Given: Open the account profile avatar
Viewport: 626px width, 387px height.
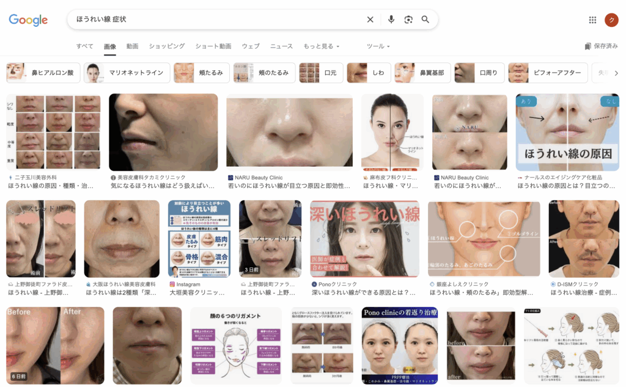Looking at the screenshot, I should [611, 20].
